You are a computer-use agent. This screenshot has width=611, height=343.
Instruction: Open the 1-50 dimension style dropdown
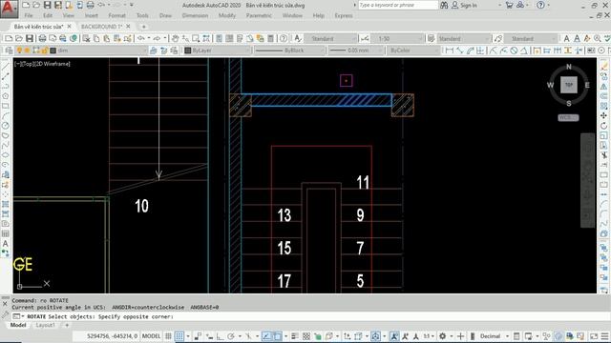pos(396,38)
